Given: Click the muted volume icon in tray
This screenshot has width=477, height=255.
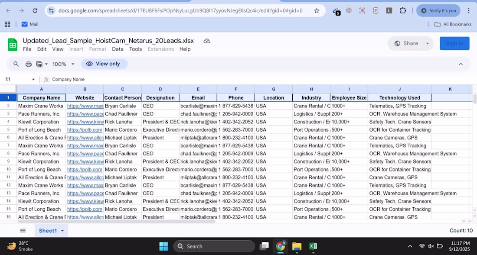Looking at the screenshot, I should [x=431, y=246].
